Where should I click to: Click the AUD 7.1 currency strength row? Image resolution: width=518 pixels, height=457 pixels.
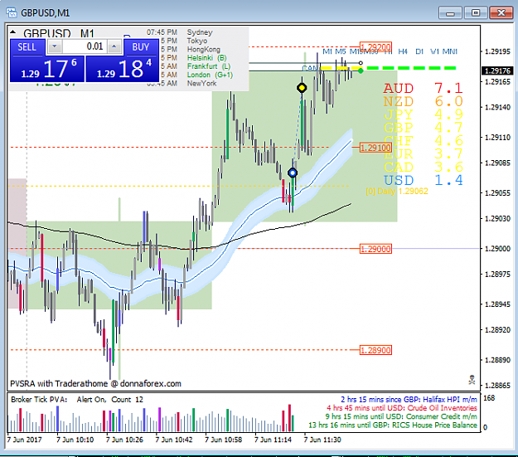click(x=423, y=88)
